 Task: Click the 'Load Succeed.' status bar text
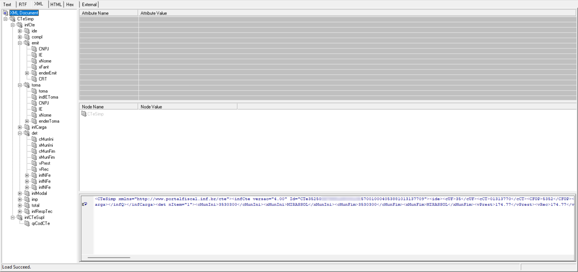pos(17,267)
